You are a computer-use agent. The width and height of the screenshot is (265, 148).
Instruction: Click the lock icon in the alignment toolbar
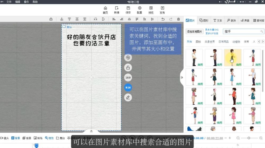51,19
